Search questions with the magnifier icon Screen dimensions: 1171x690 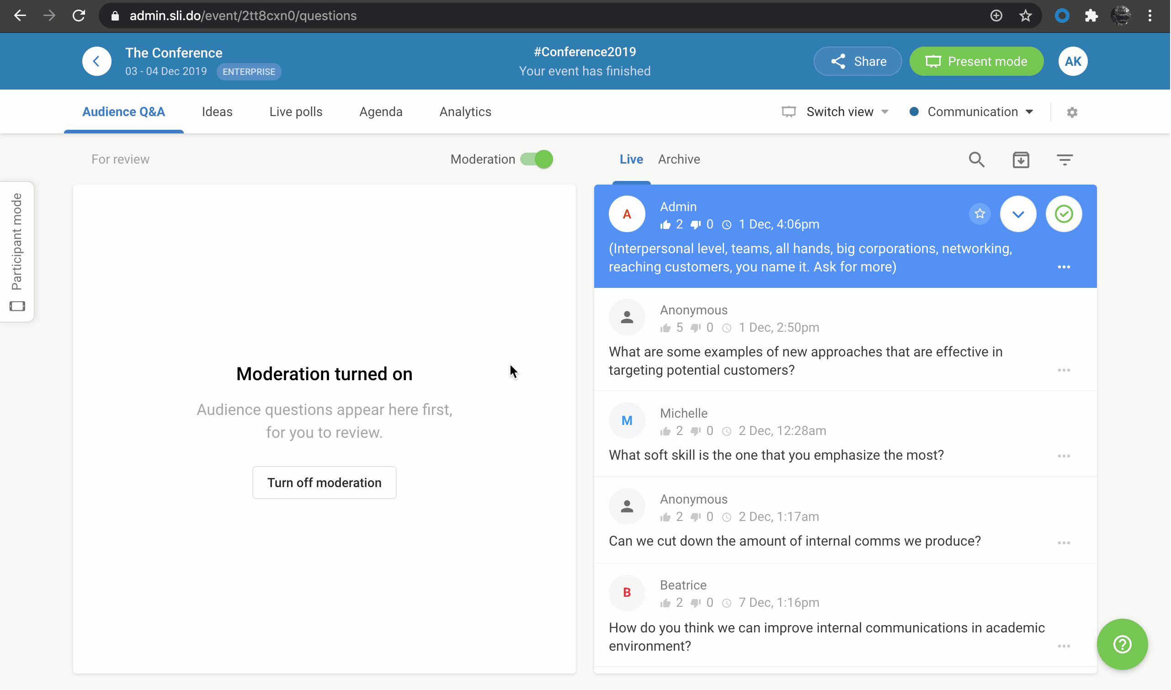click(x=977, y=159)
